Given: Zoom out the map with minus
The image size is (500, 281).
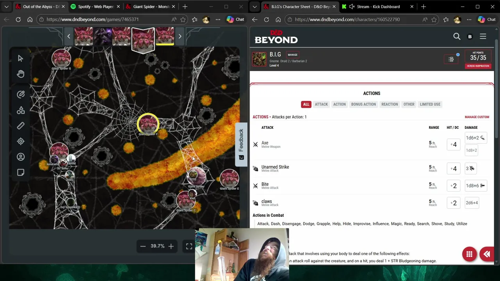Looking at the screenshot, I should point(143,246).
